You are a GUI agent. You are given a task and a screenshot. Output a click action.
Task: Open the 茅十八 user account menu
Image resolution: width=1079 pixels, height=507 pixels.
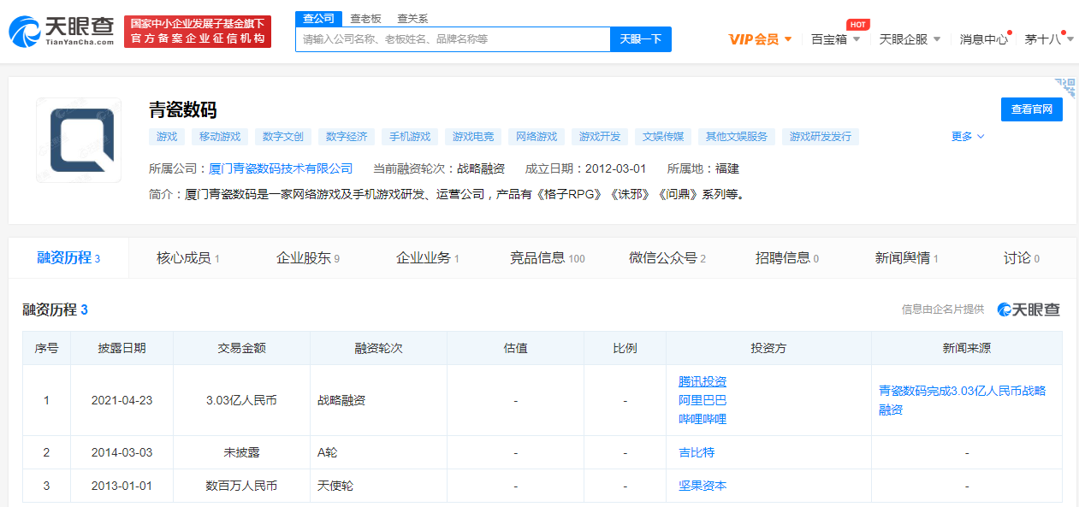pyautogui.click(x=1048, y=39)
